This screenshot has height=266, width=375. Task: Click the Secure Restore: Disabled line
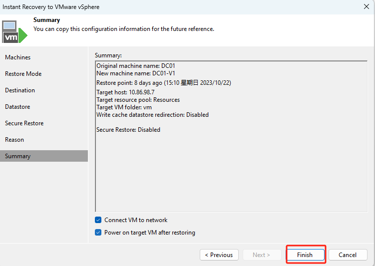click(x=128, y=130)
